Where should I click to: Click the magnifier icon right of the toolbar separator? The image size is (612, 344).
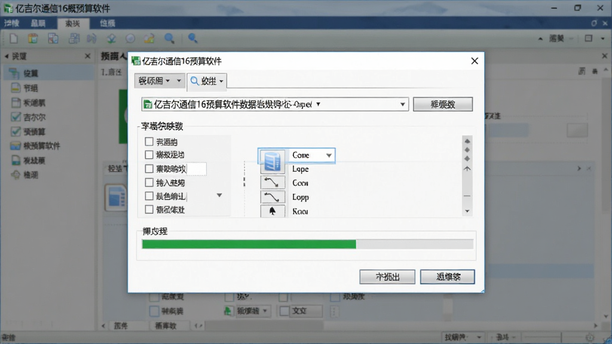[x=193, y=38]
